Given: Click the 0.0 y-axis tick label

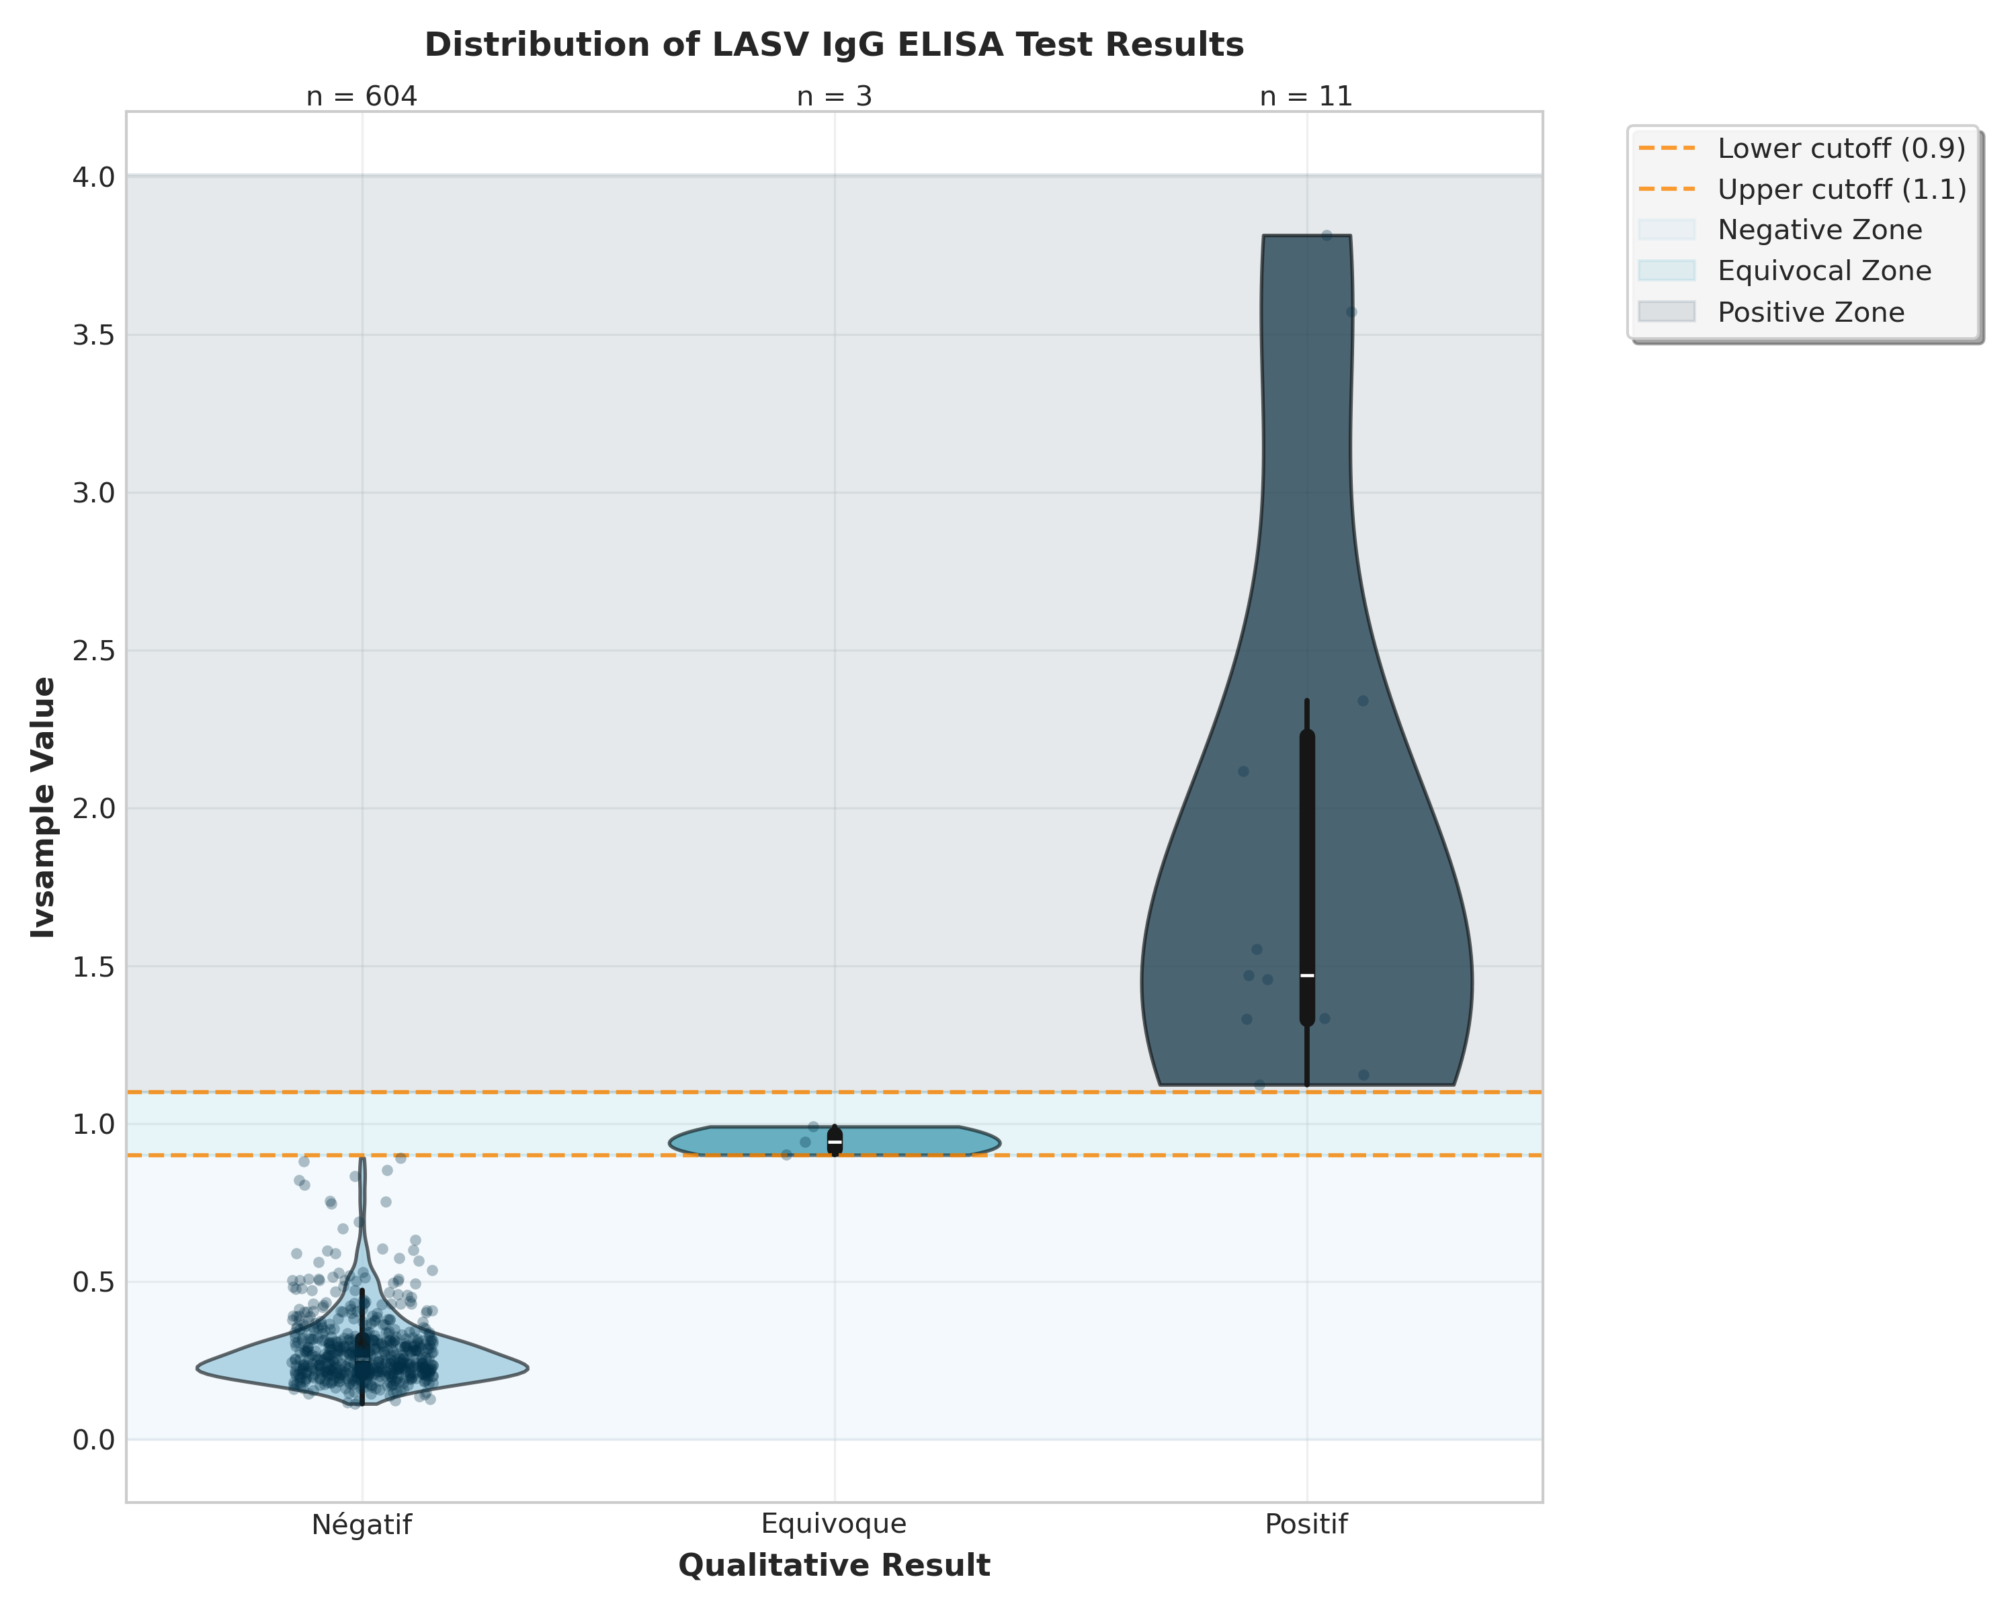Looking at the screenshot, I should (93, 1440).
